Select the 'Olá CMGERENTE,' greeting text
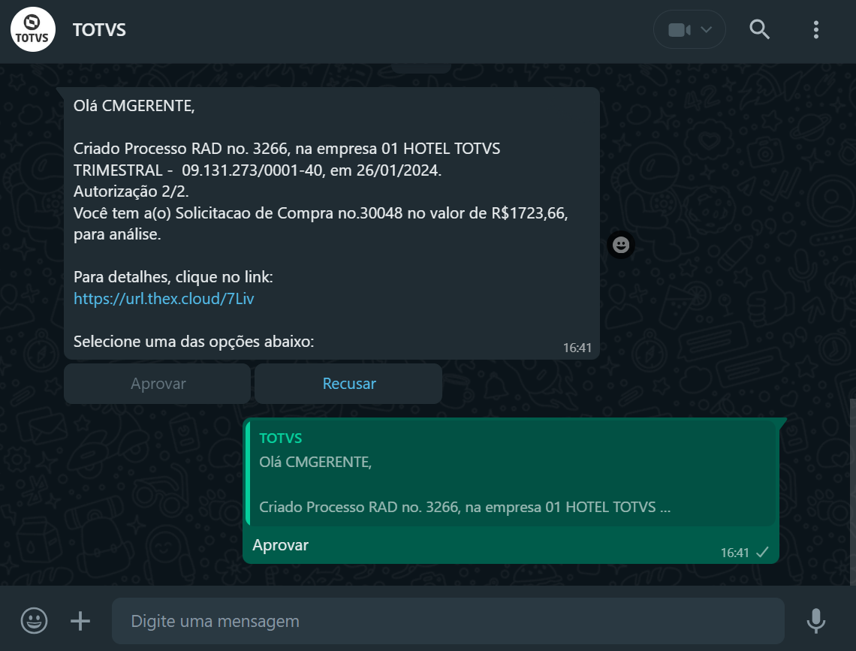 click(134, 105)
